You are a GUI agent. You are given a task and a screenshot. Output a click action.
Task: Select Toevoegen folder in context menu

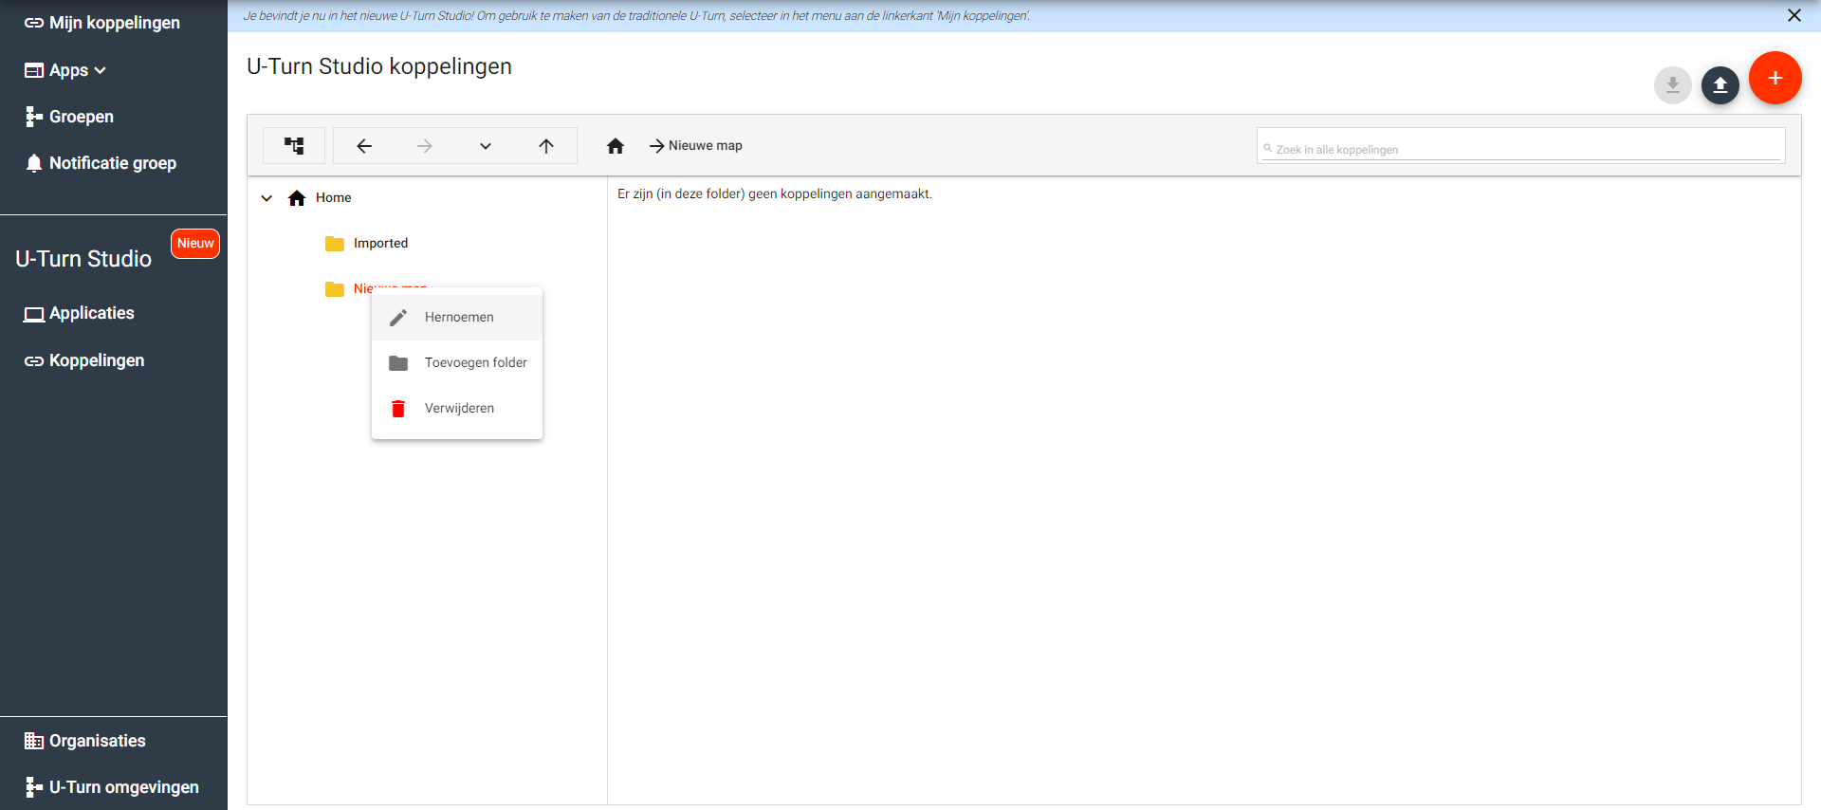474,363
